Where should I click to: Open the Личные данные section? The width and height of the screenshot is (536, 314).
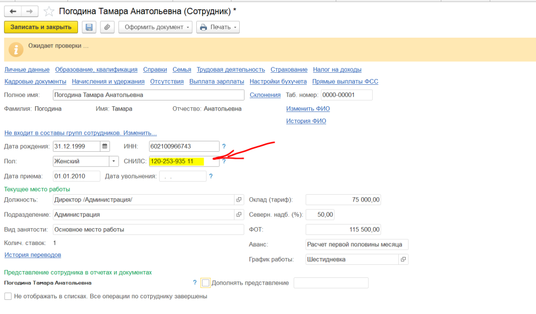27,70
